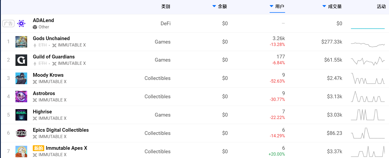Sort by 余额 column arrow
389x158 pixels.
pyautogui.click(x=214, y=6)
